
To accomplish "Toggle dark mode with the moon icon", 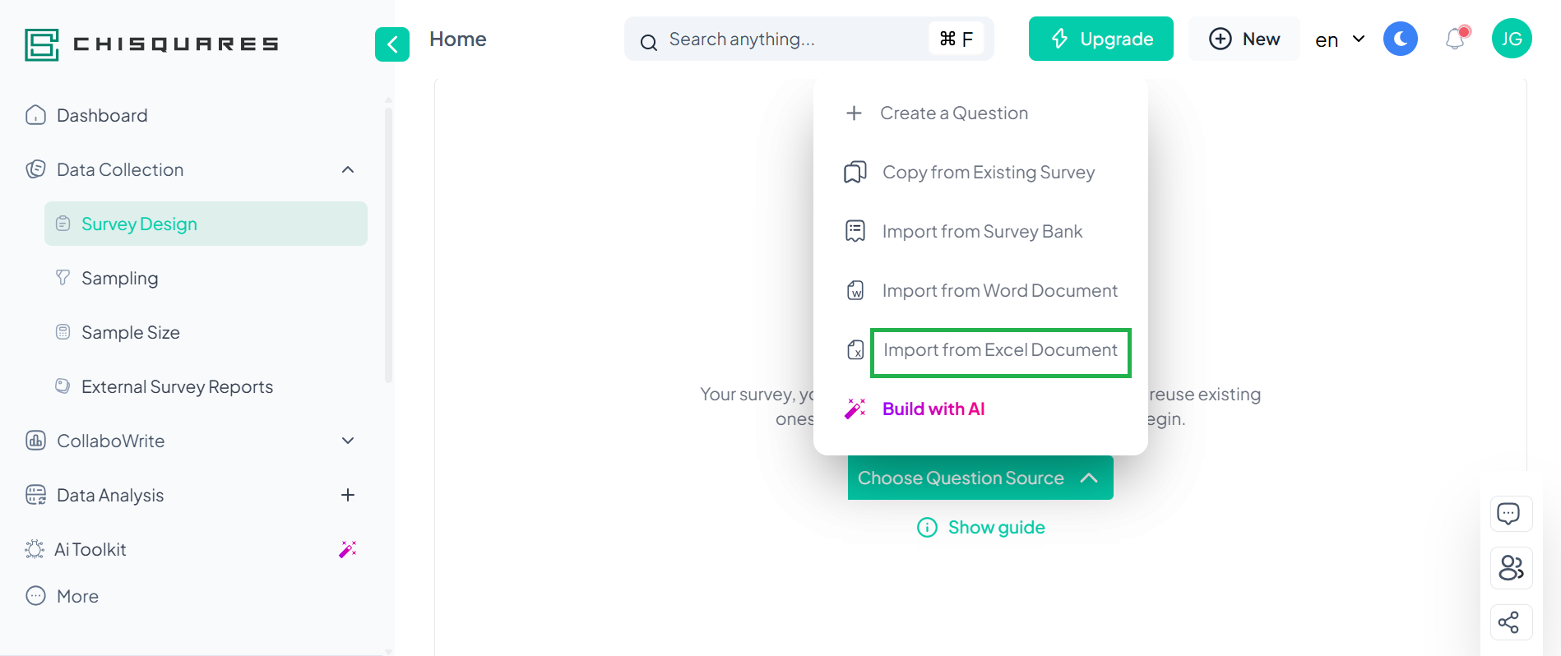I will tap(1401, 39).
